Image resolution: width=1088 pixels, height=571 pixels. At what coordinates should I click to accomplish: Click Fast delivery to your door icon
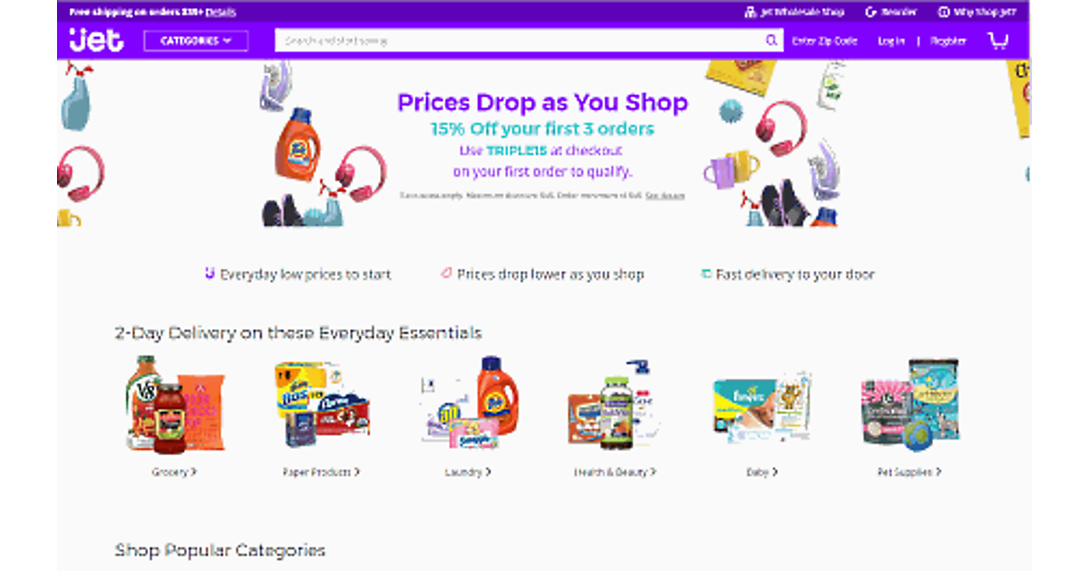click(705, 273)
